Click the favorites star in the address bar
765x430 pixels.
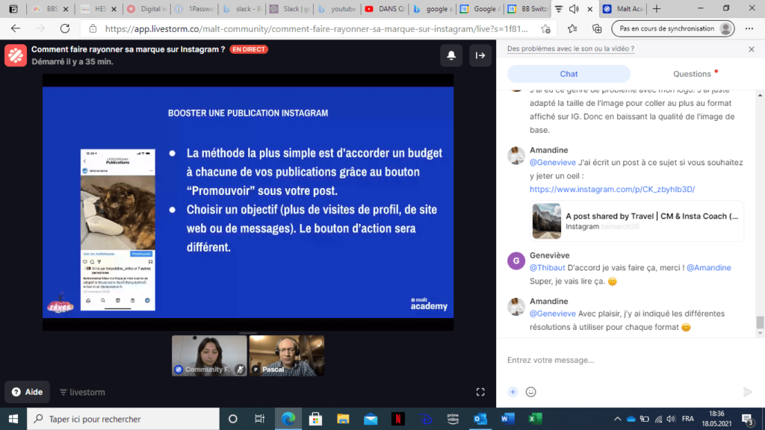[572, 28]
